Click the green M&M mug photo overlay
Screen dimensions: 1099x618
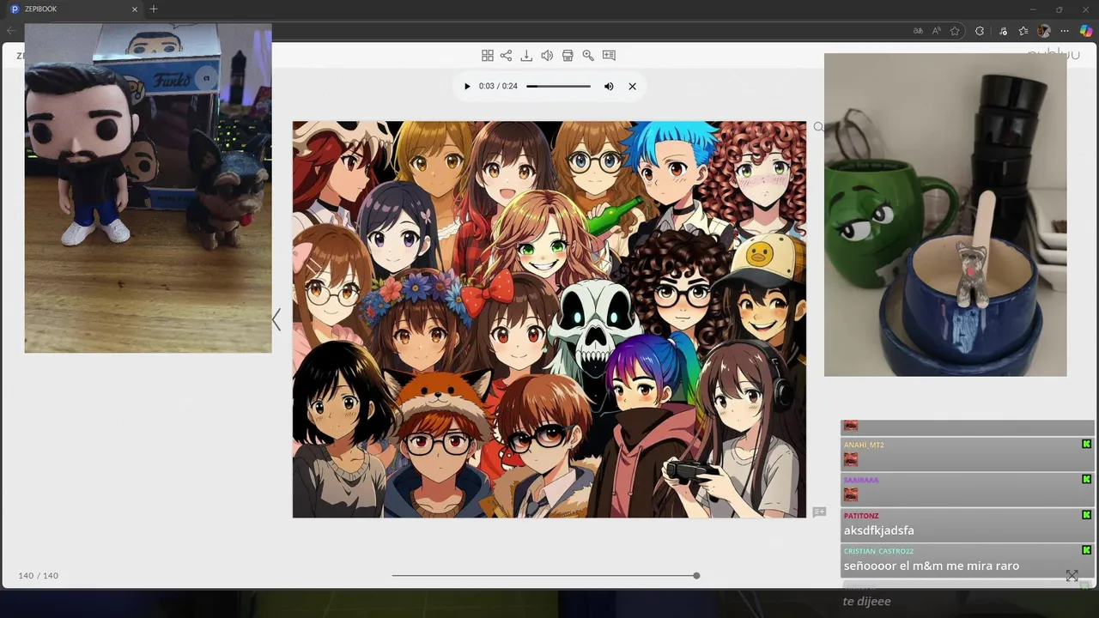pyautogui.click(x=945, y=215)
